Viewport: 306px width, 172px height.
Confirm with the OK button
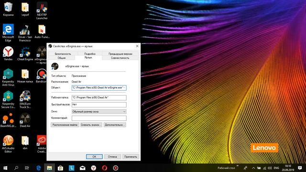pyautogui.click(x=94, y=157)
